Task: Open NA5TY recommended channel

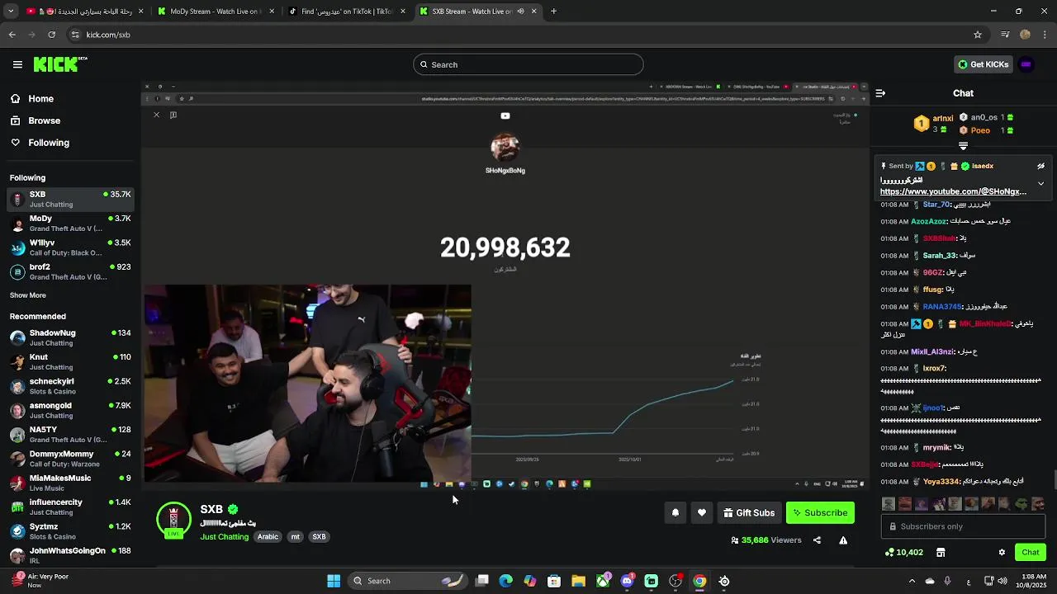Action: pyautogui.click(x=70, y=434)
